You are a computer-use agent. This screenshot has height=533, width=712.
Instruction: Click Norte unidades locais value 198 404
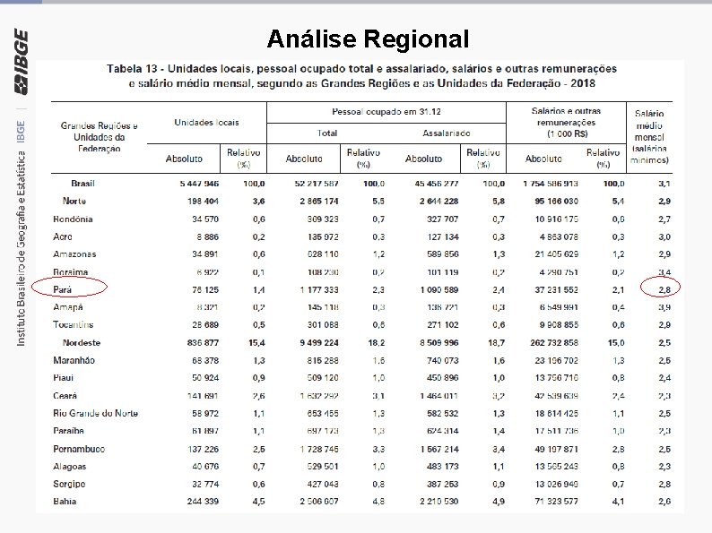point(203,201)
